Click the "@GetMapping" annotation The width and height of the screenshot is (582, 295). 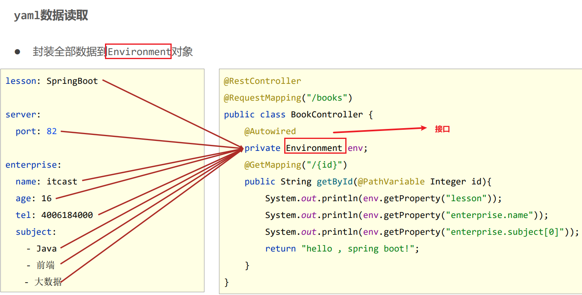tap(273, 165)
